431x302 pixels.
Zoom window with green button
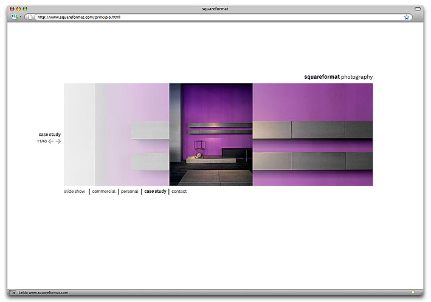tap(25, 8)
